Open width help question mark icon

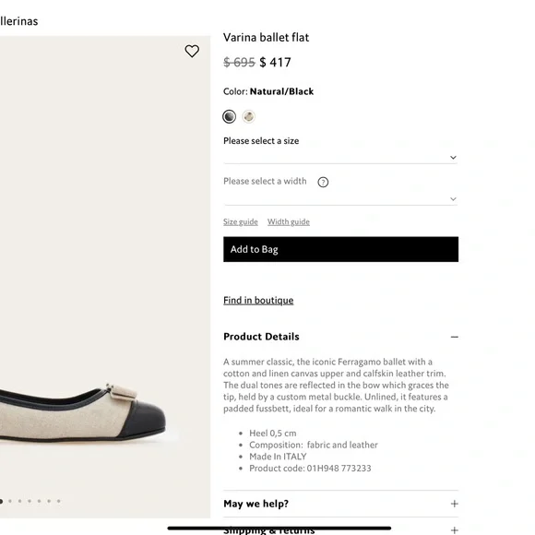[323, 183]
